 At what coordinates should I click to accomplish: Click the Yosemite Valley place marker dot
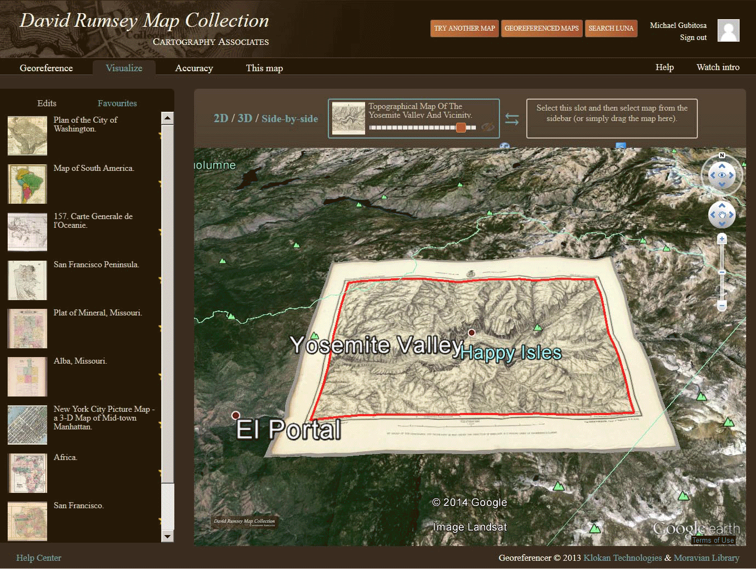point(471,332)
